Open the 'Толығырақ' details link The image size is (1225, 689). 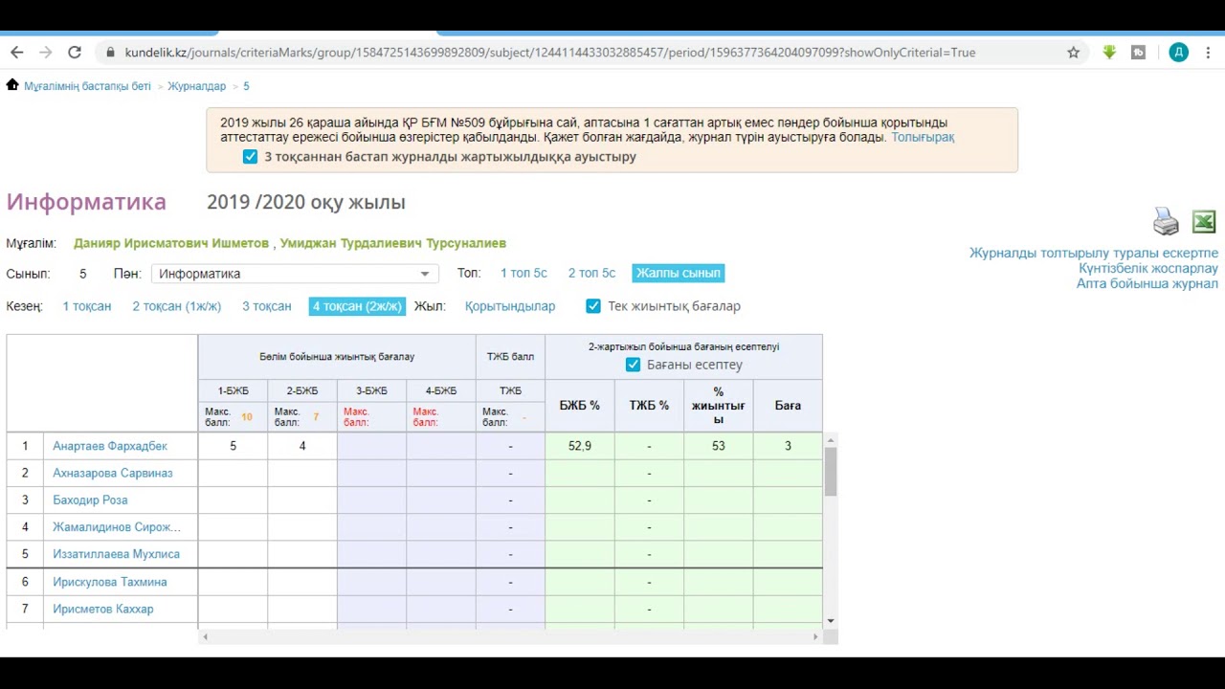coord(923,137)
